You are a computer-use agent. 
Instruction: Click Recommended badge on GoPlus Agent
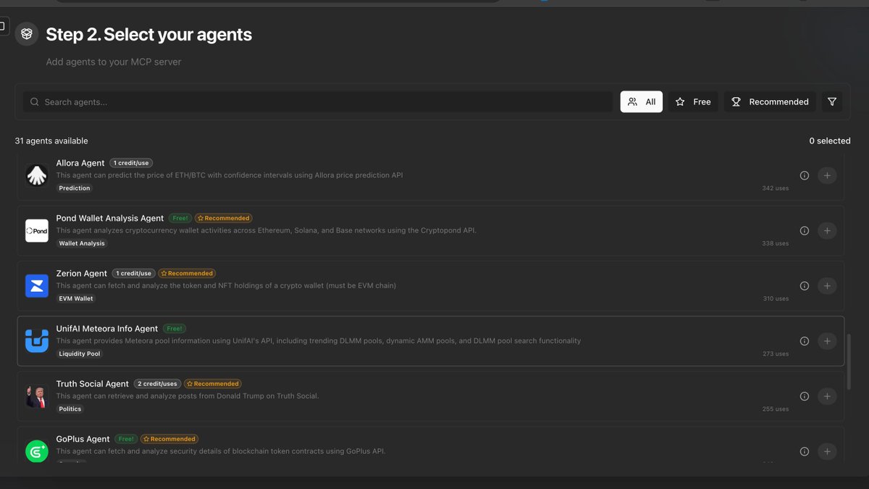[169, 439]
